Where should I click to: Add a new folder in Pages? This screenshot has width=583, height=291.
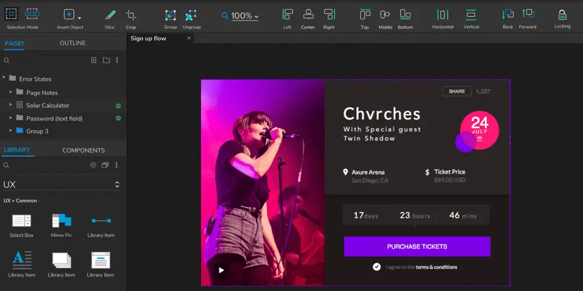pos(106,60)
